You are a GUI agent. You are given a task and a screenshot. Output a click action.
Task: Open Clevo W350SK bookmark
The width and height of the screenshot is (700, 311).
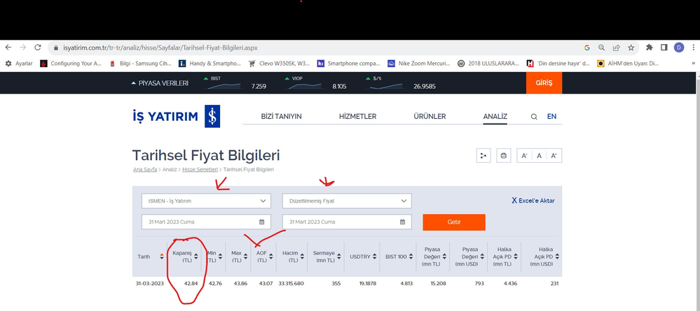[x=279, y=64]
